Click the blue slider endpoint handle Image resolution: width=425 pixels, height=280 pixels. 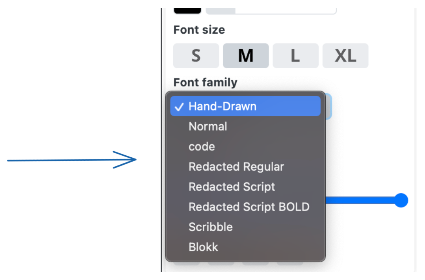click(x=401, y=200)
